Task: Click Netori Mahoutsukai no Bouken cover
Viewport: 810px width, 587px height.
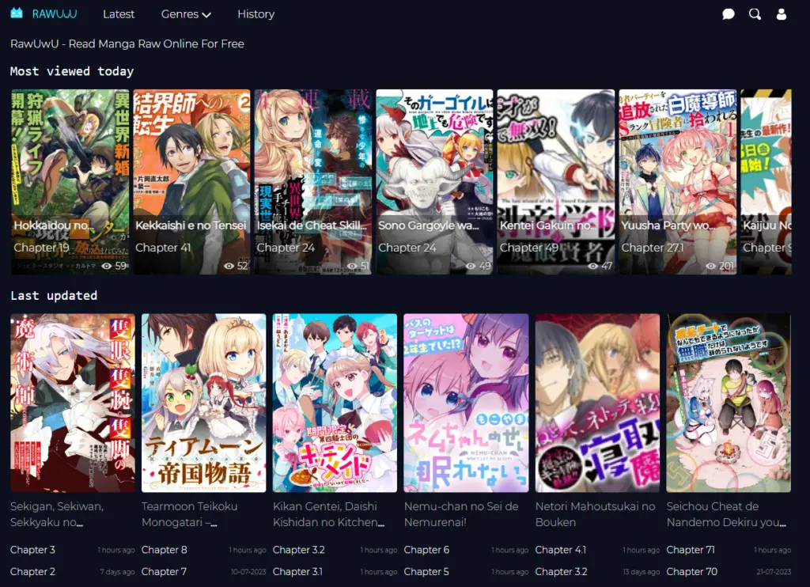Action: click(597, 403)
